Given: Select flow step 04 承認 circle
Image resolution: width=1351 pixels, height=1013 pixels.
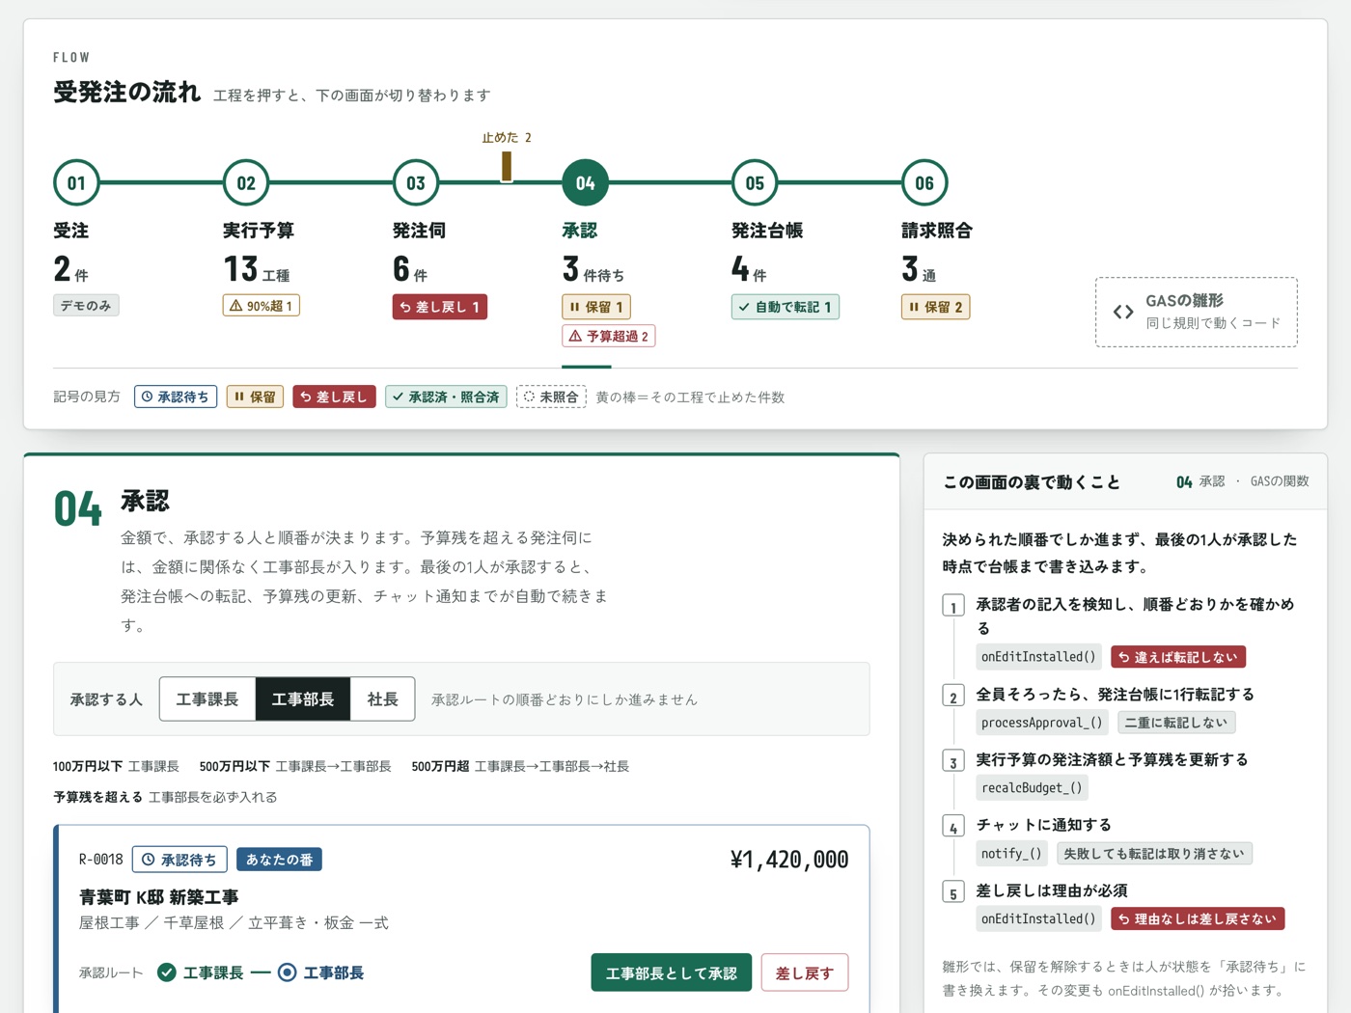Looking at the screenshot, I should (585, 182).
